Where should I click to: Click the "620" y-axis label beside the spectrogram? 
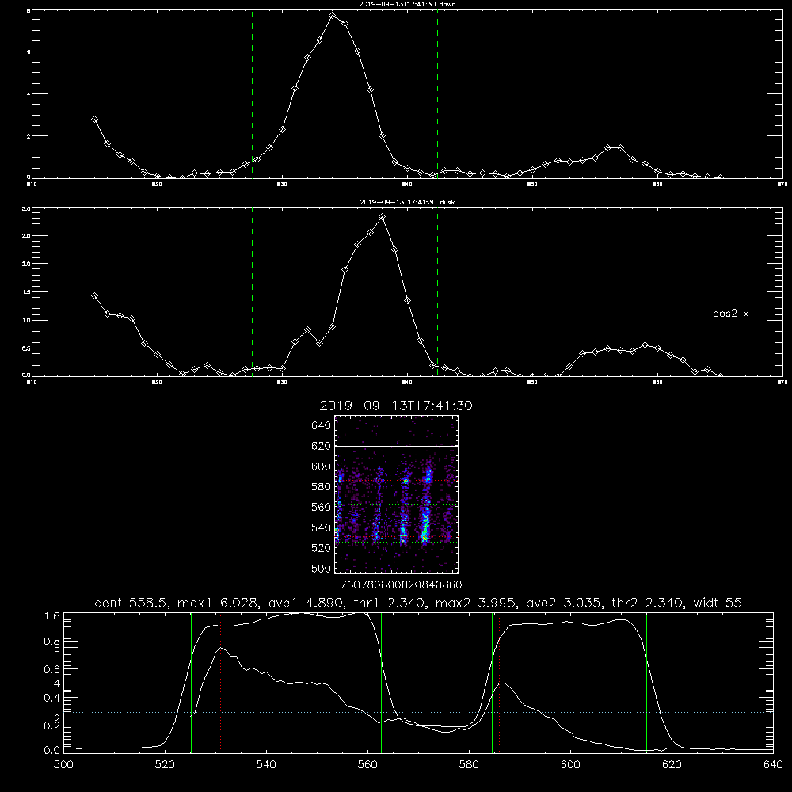[x=322, y=446]
